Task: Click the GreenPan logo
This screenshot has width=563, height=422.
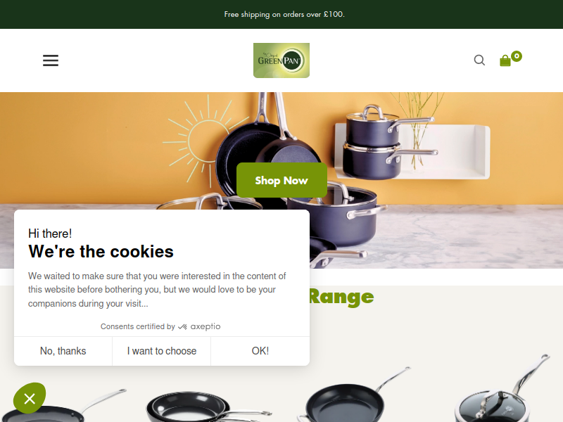Action: point(281,60)
